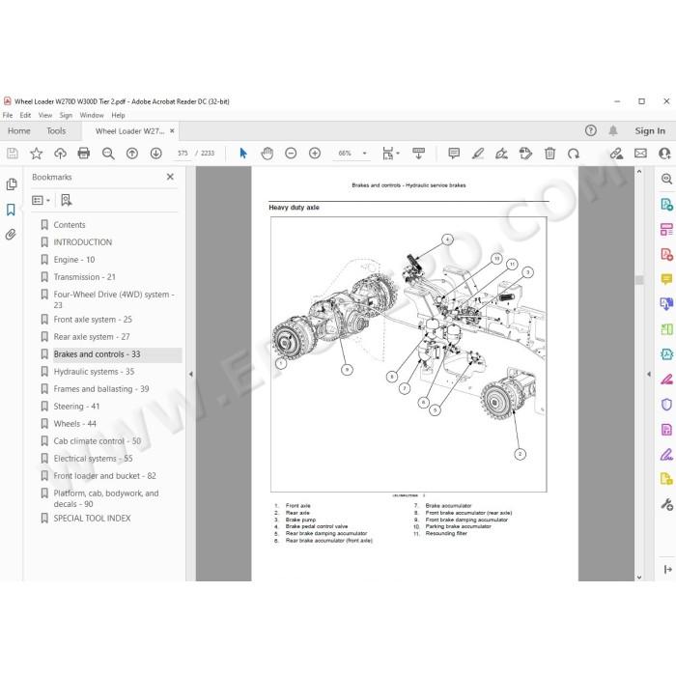Open the View menu
Image resolution: width=676 pixels, height=676 pixels.
(44, 115)
